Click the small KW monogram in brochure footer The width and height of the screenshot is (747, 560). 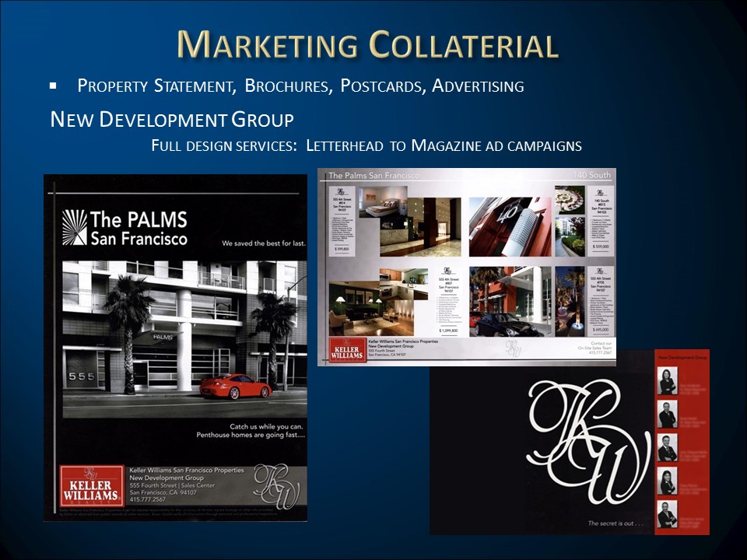pos(513,348)
